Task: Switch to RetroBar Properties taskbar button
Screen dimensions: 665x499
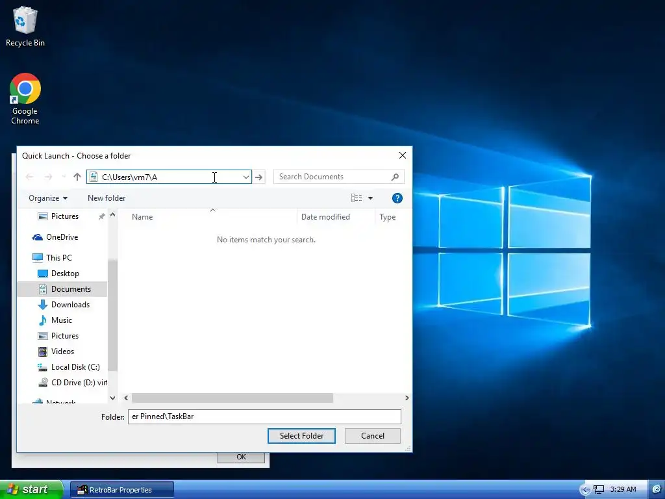Action: click(x=122, y=490)
